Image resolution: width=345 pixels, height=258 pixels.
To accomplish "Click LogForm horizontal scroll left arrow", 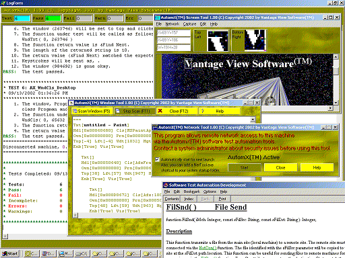I will tap(5, 236).
